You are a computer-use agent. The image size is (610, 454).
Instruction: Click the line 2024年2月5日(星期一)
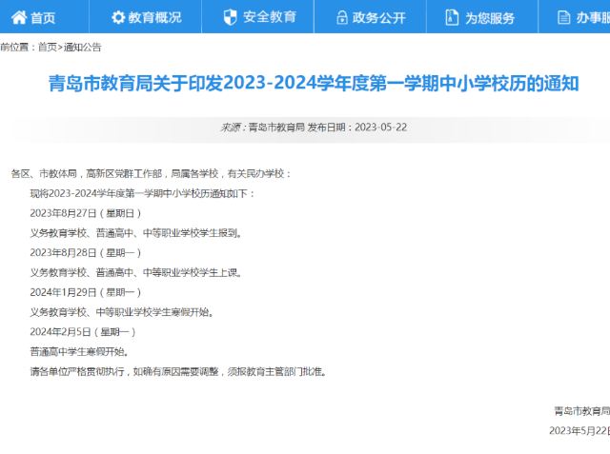coord(84,331)
